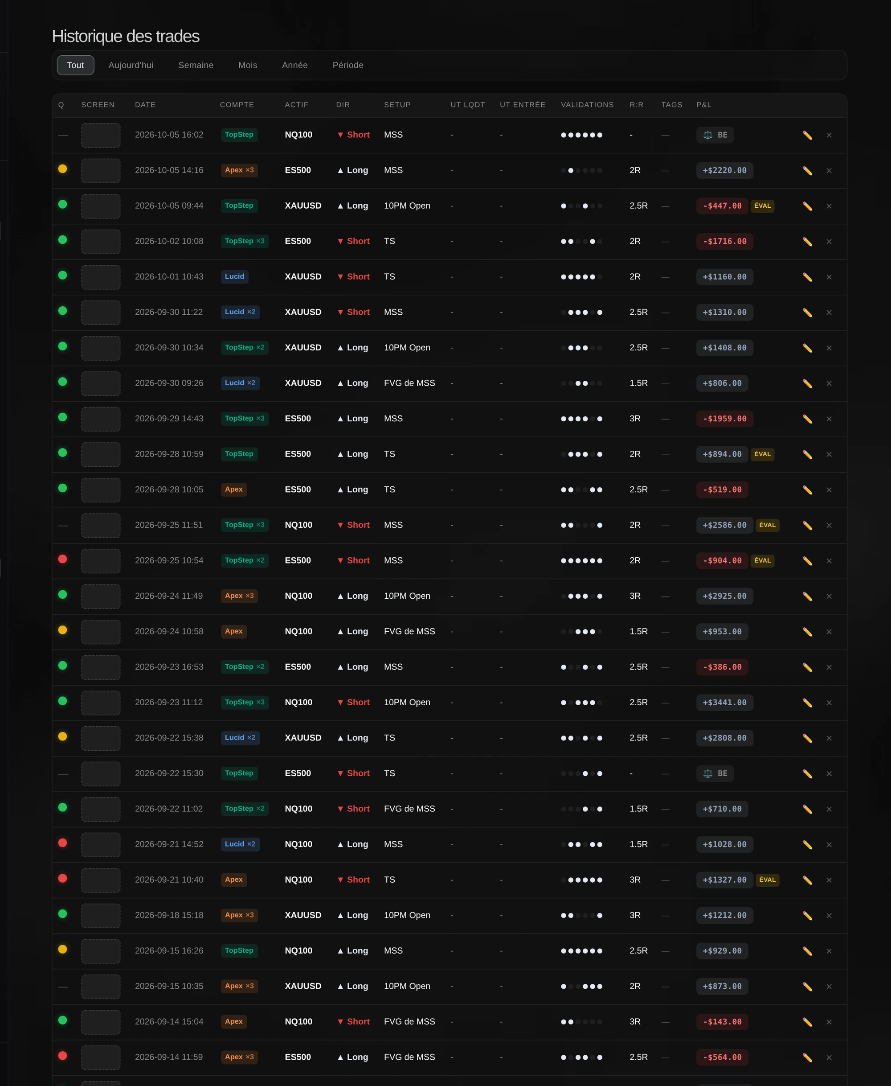Click the P&L column header
Image resolution: width=891 pixels, height=1086 pixels.
click(703, 105)
